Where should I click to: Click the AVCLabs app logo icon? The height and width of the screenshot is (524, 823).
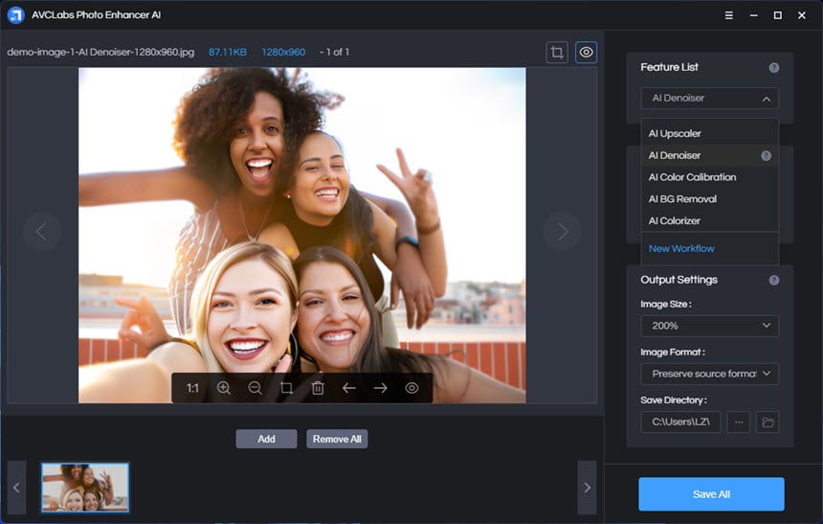tap(15, 15)
